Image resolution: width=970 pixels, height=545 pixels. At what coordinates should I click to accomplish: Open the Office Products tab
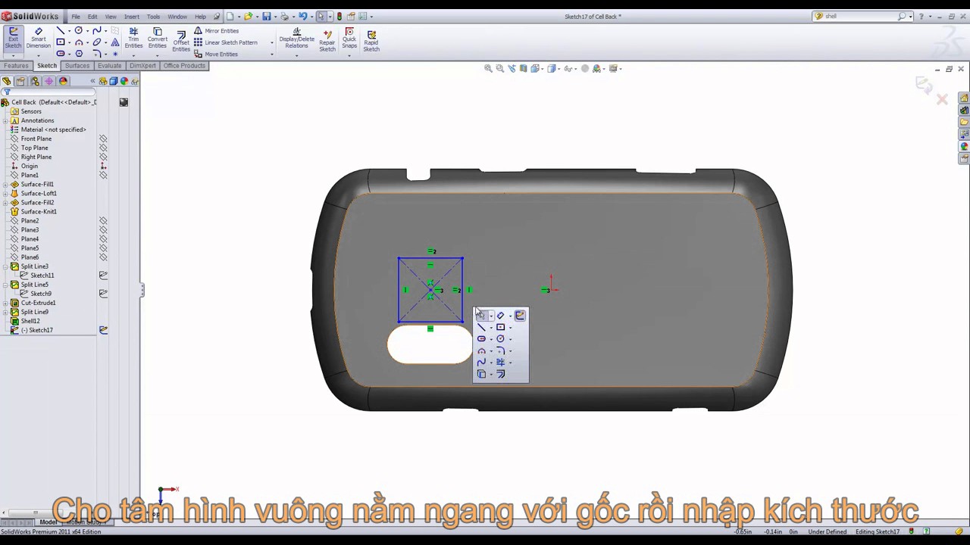coord(184,66)
